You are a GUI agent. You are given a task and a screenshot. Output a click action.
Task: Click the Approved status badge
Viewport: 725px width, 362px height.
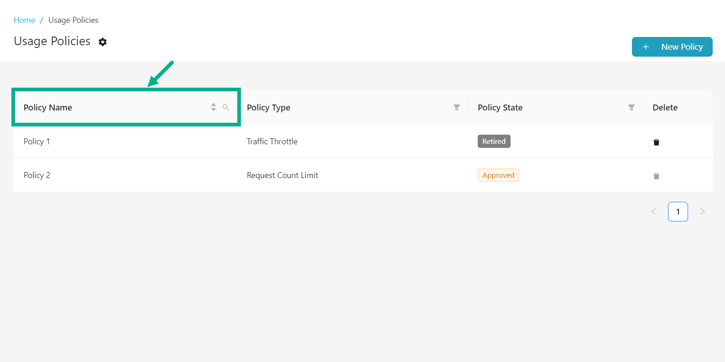coord(498,175)
